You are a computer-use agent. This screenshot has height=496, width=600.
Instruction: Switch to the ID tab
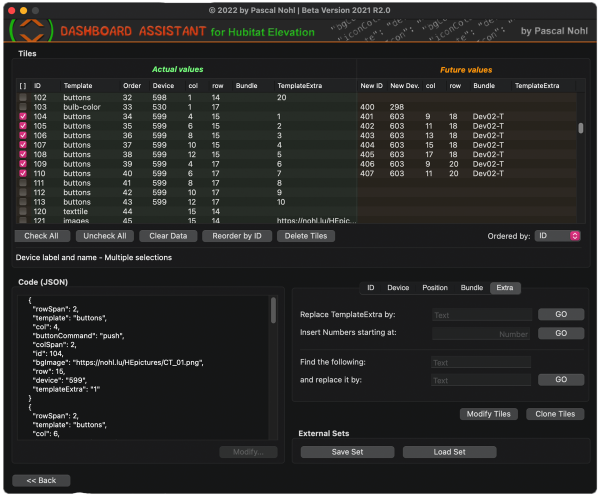370,288
